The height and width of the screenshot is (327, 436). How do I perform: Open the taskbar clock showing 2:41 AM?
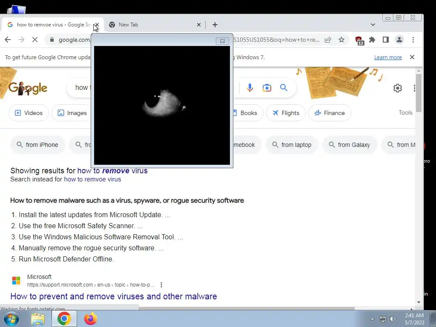click(x=414, y=319)
